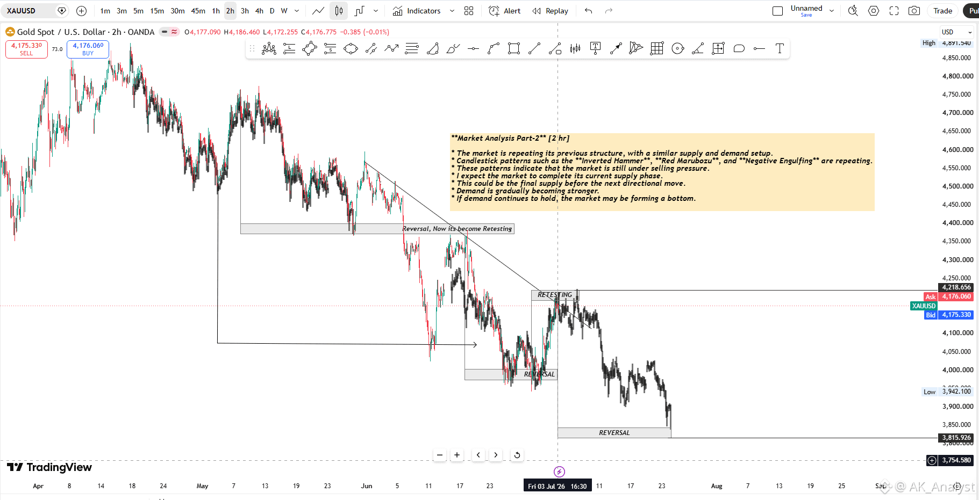The image size is (979, 500).
Task: Open the USD currency selector
Action: (x=956, y=32)
